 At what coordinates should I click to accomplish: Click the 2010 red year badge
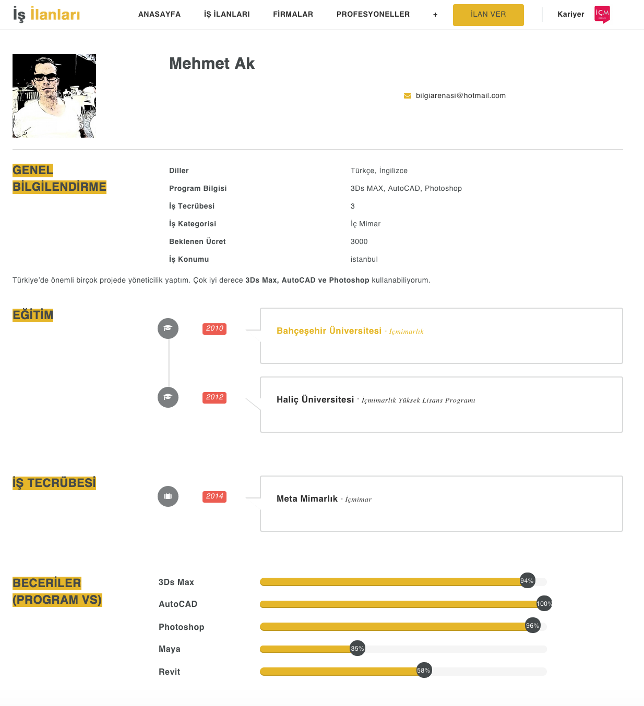pos(214,328)
